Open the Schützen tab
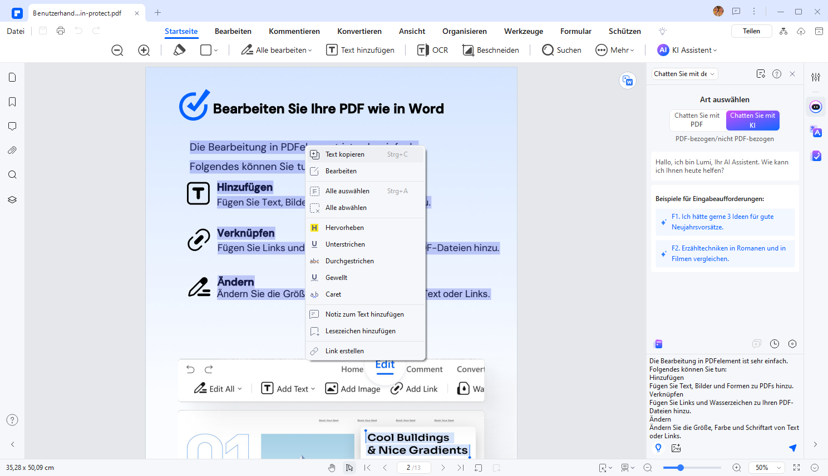 pyautogui.click(x=625, y=31)
